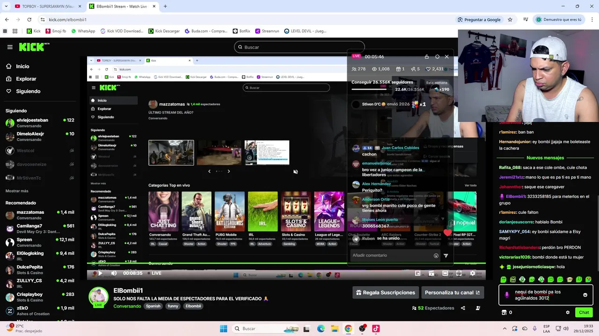Select the Spanish tag
Viewport: 599px width, 336px height.
pyautogui.click(x=153, y=306)
